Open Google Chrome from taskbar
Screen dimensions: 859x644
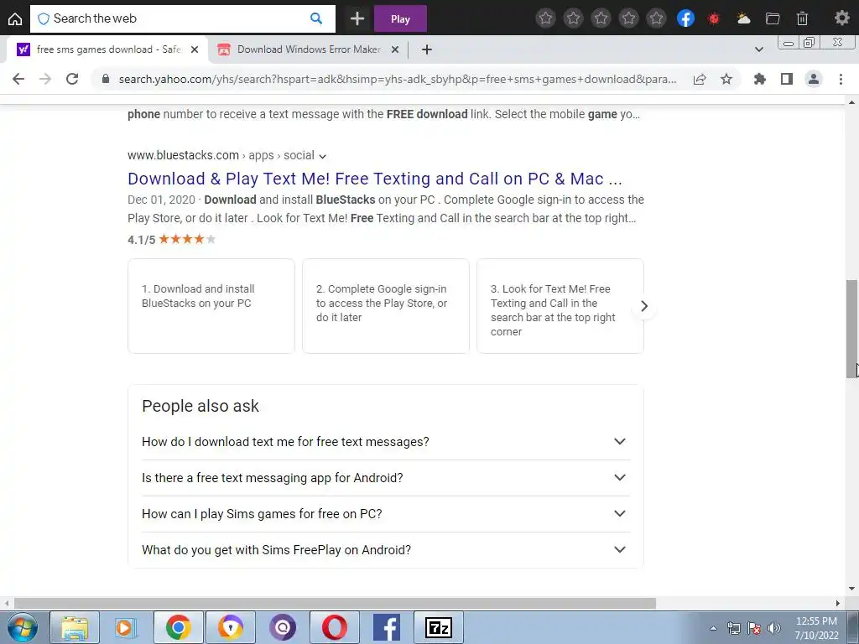point(179,627)
